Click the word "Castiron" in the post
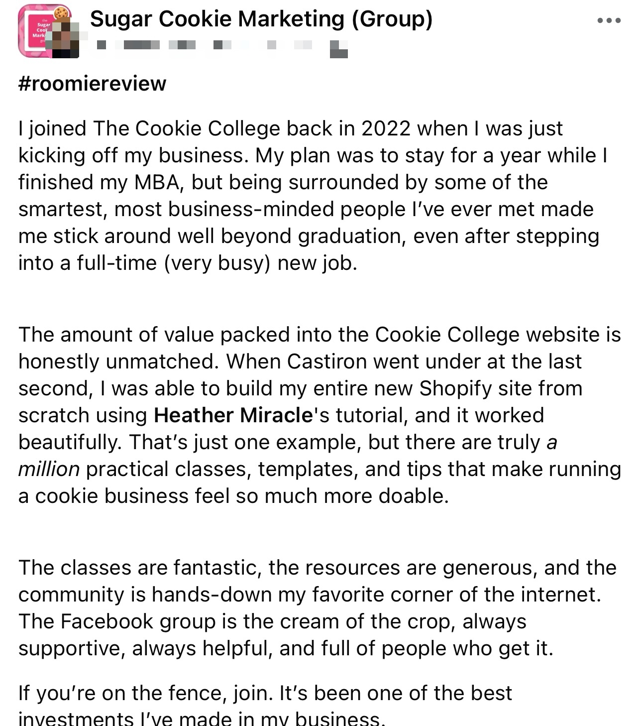The width and height of the screenshot is (642, 726). pyautogui.click(x=326, y=362)
